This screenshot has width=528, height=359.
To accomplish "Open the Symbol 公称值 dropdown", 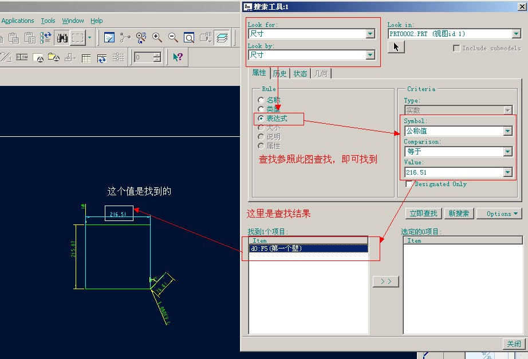I will coord(508,131).
